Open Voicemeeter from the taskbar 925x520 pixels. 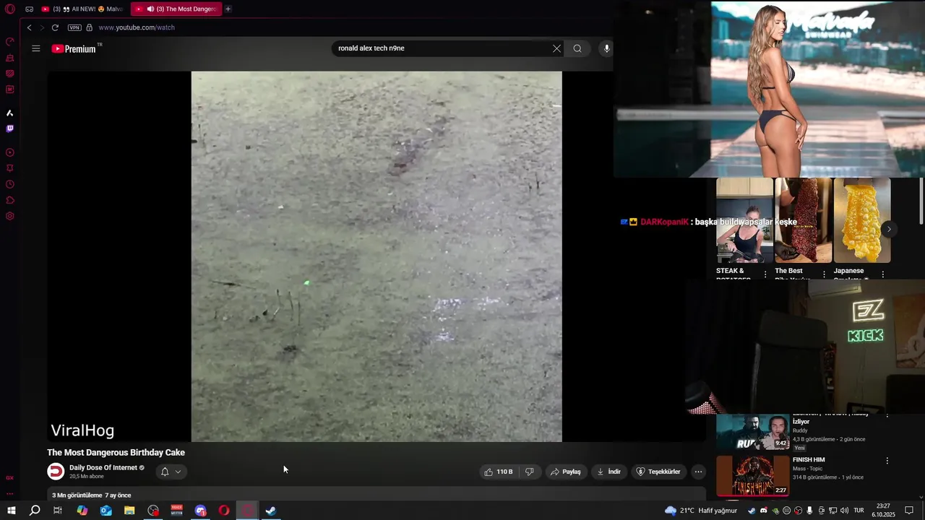(x=177, y=511)
